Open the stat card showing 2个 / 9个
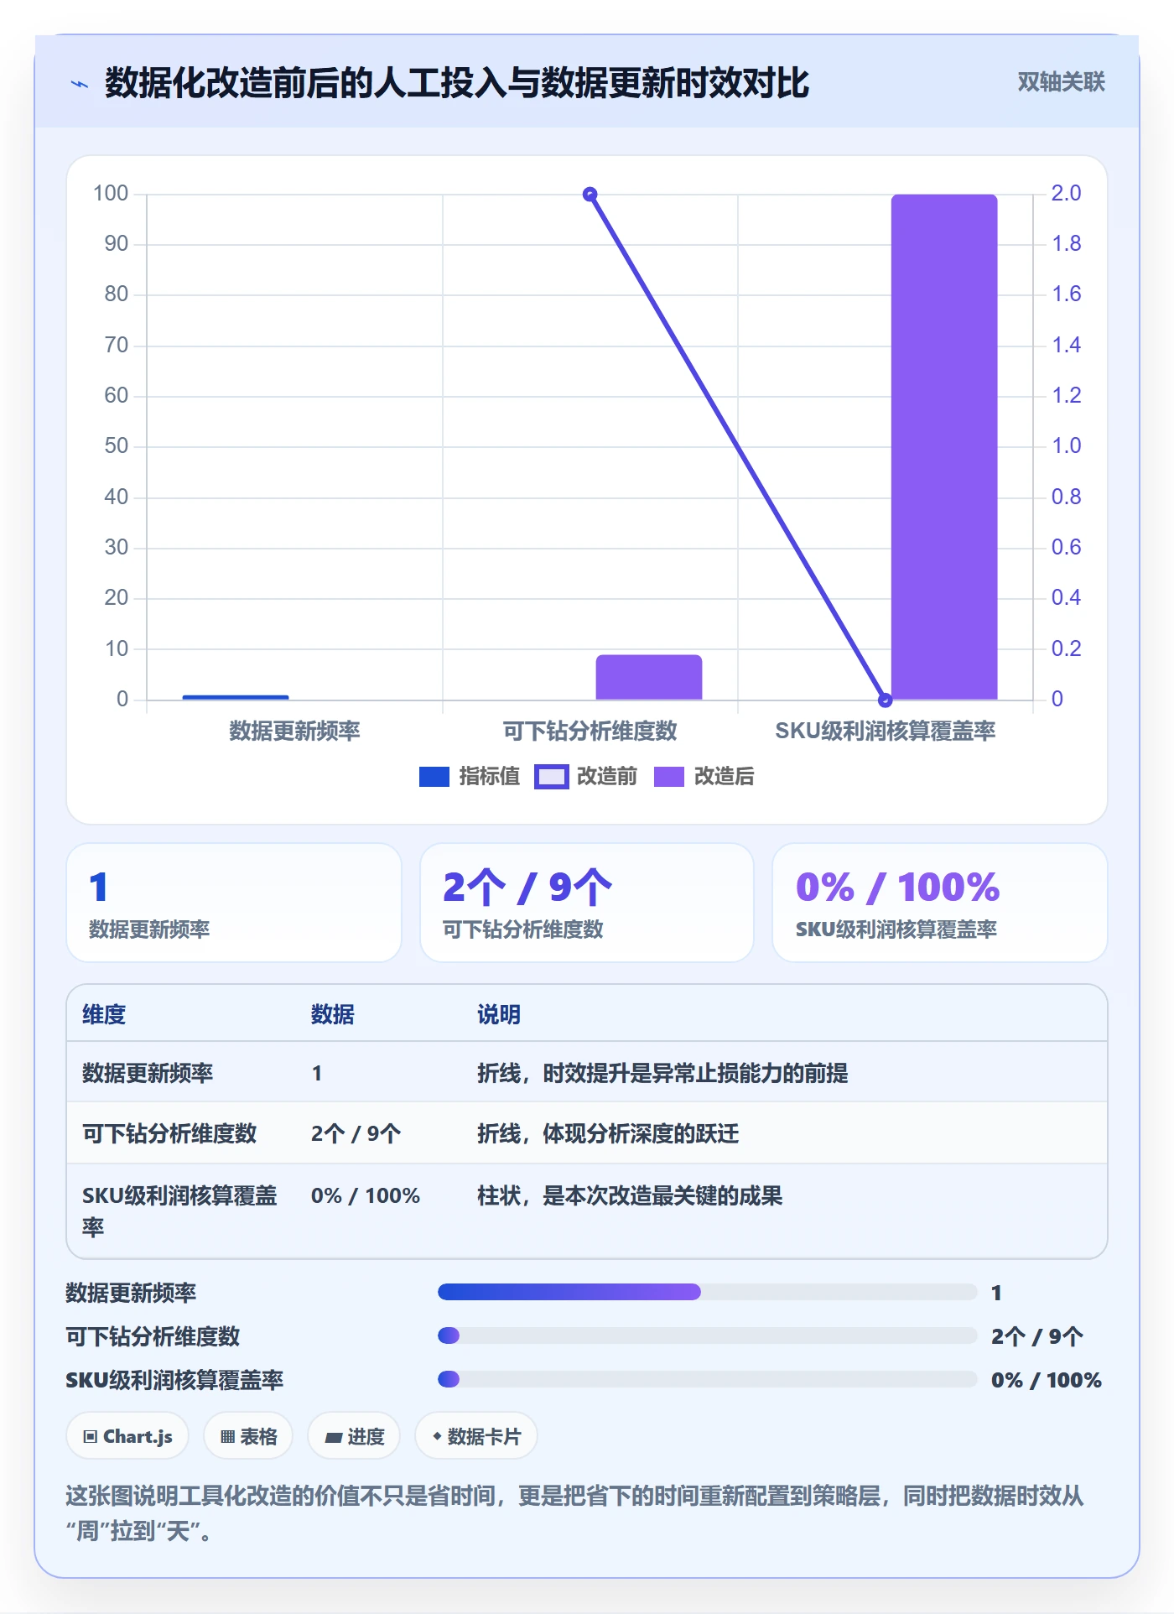This screenshot has width=1174, height=1614. tap(587, 903)
